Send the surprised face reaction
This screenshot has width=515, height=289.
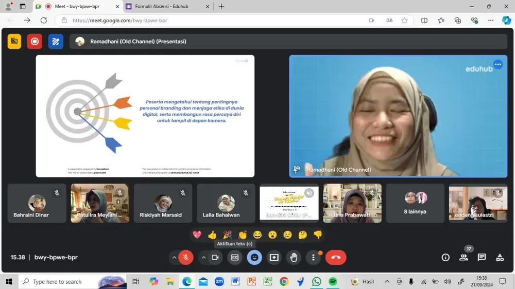272,234
